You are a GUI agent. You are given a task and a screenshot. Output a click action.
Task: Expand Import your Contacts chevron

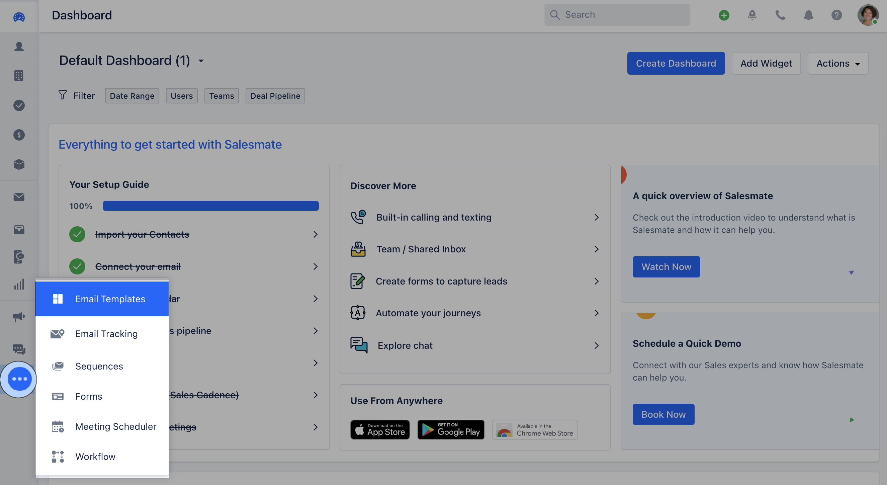point(315,234)
